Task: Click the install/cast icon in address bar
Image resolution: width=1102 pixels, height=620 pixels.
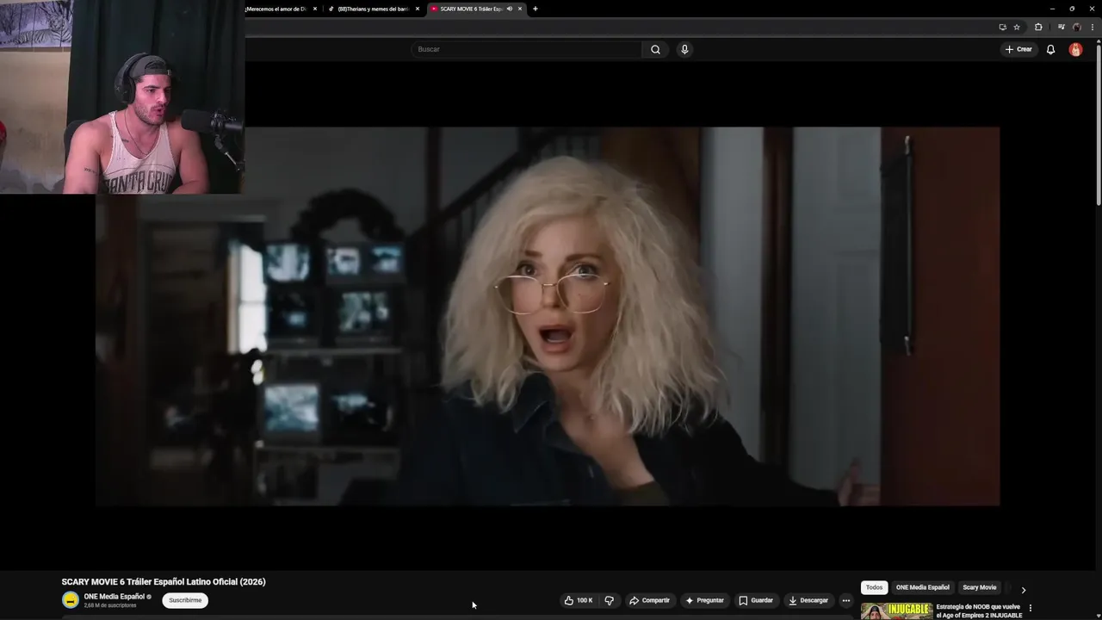Action: 1002,27
